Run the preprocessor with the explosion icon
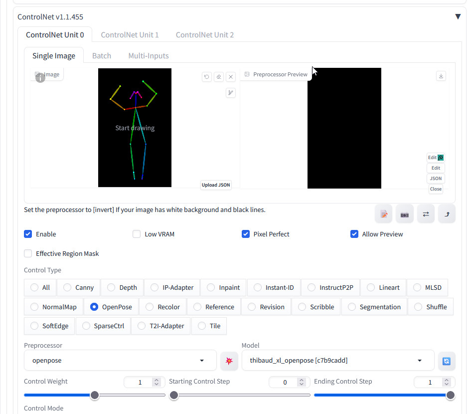The height and width of the screenshot is (414, 468). pos(229,361)
